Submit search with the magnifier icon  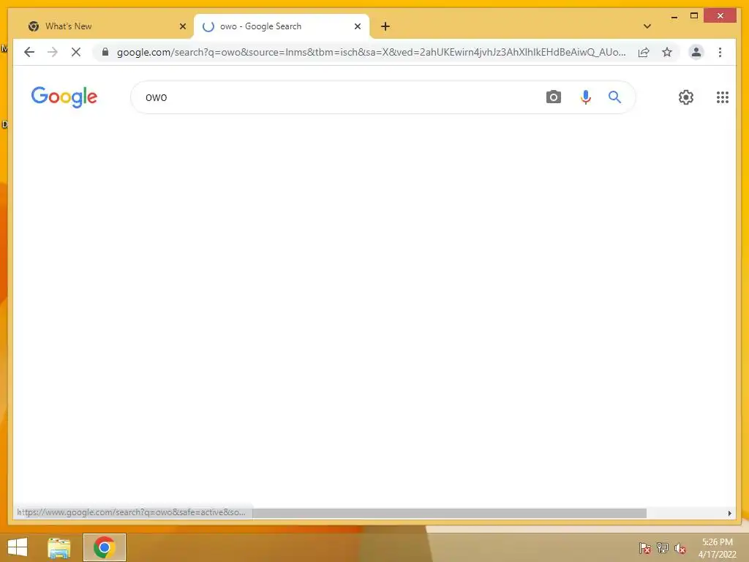614,97
